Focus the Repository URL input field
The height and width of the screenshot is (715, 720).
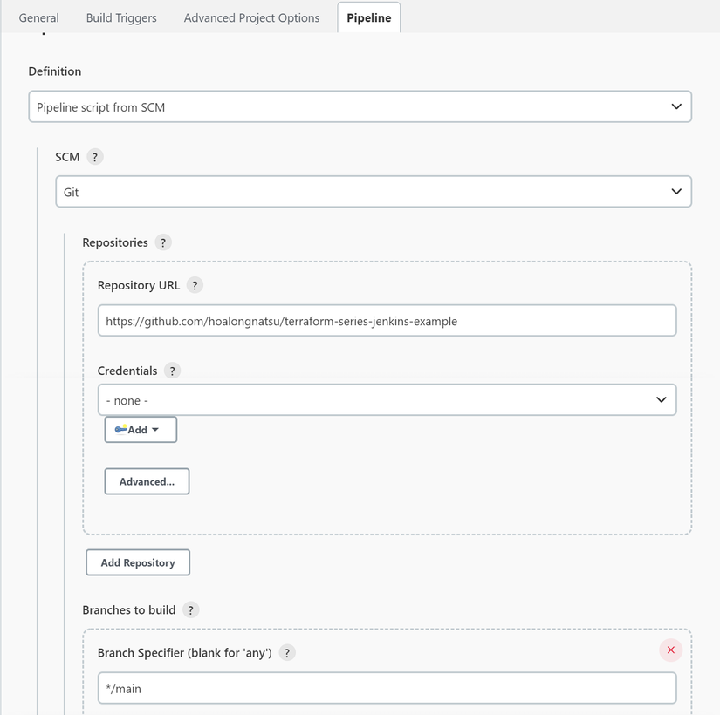pos(387,320)
